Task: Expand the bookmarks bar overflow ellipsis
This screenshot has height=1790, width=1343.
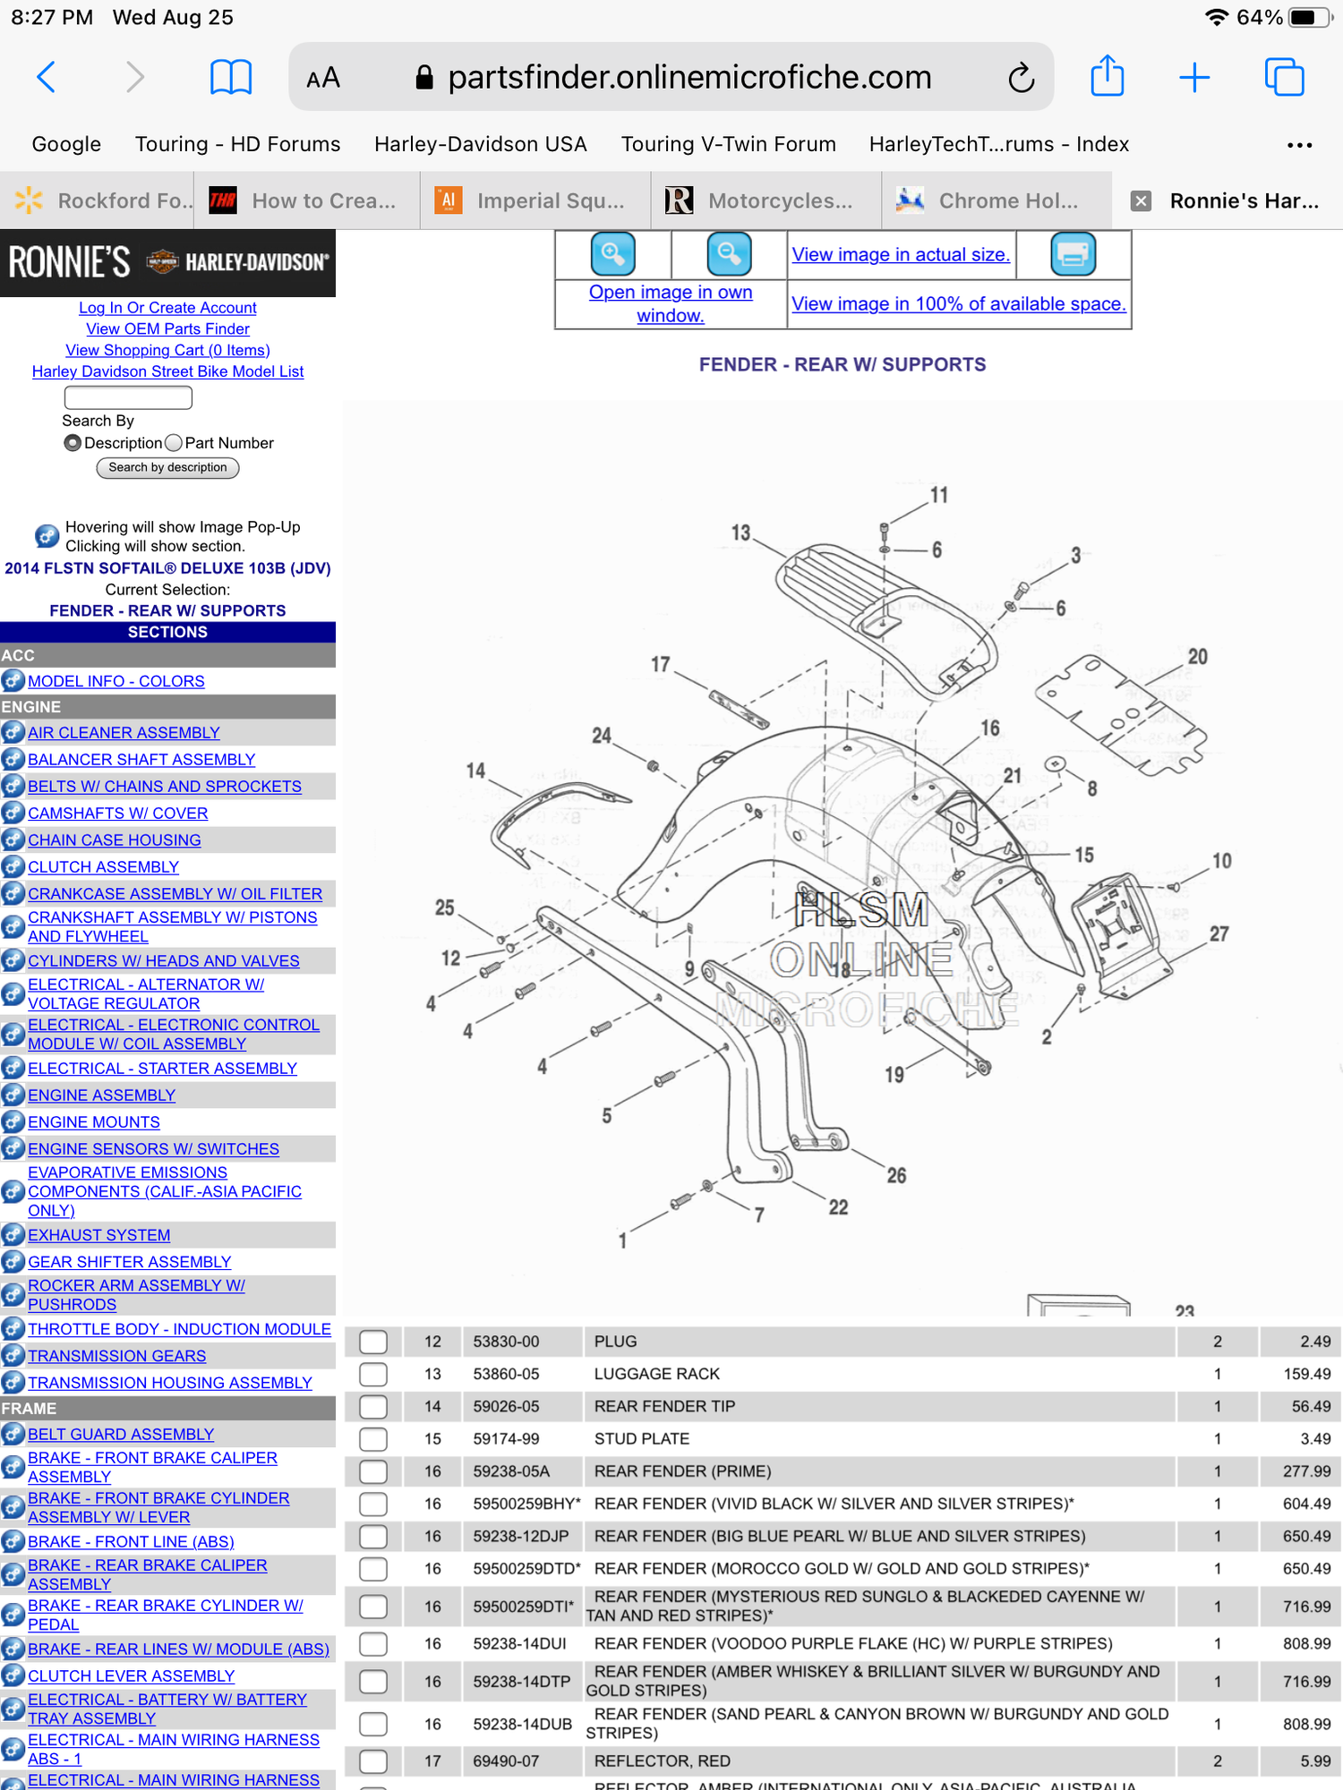Action: tap(1299, 145)
